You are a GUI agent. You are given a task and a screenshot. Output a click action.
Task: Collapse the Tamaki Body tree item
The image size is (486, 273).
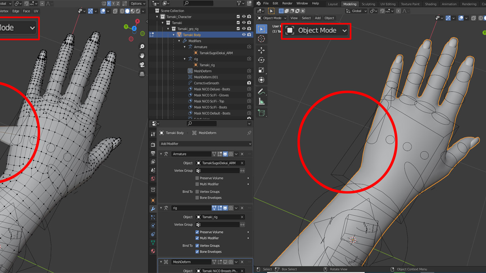(x=174, y=35)
